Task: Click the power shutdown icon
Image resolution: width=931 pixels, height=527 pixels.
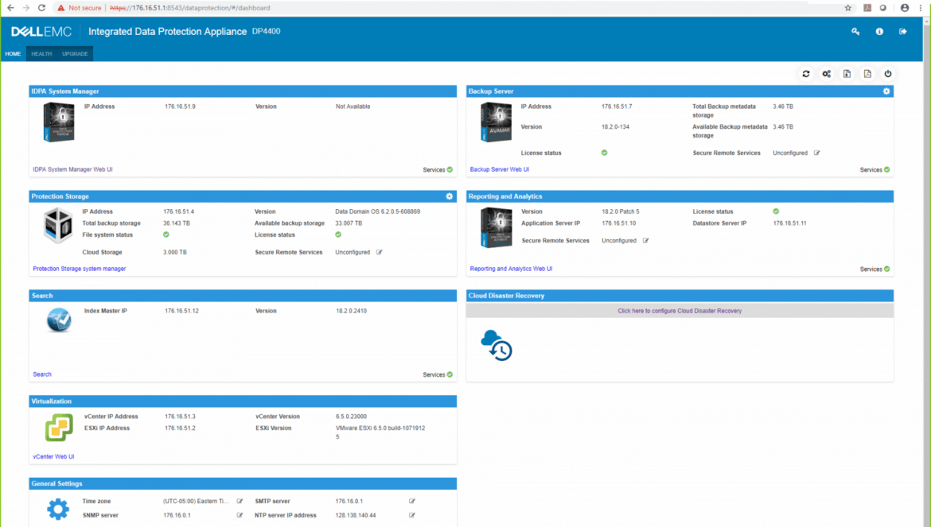Action: [888, 74]
